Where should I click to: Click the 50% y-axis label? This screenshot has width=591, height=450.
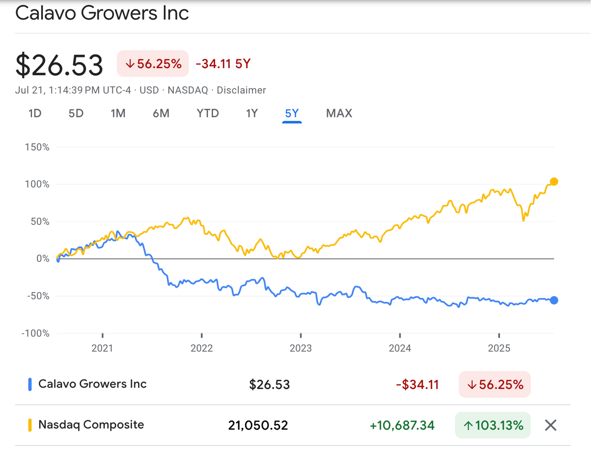click(40, 222)
